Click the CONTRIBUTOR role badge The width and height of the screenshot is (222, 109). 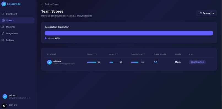click(197, 62)
